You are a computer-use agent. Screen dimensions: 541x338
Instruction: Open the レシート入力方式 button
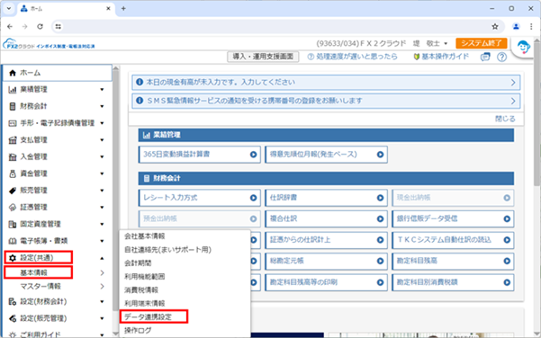click(x=200, y=198)
